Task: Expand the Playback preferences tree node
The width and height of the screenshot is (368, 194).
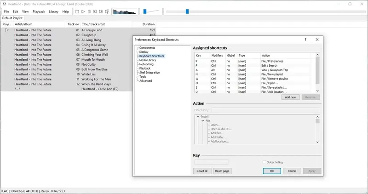Action: point(137,68)
